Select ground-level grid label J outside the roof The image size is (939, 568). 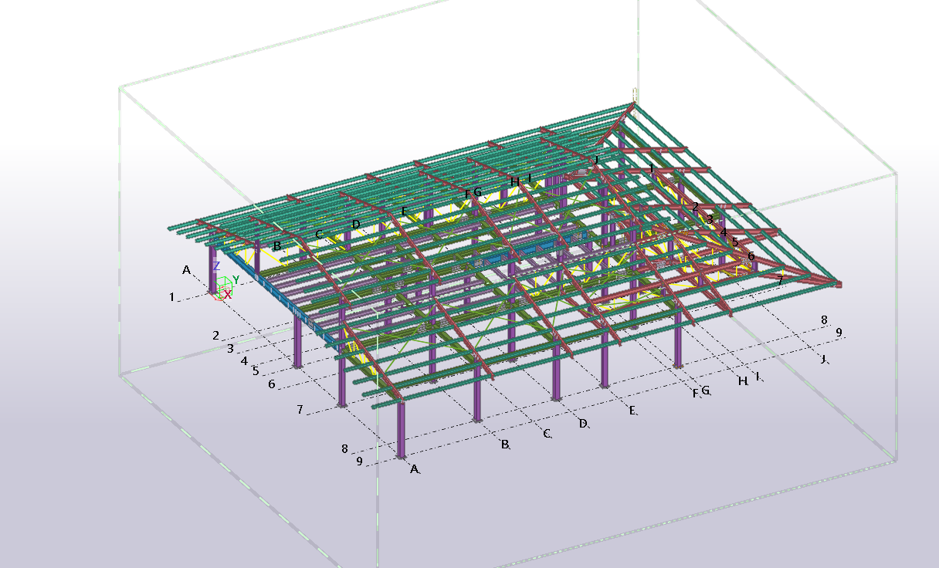[823, 359]
